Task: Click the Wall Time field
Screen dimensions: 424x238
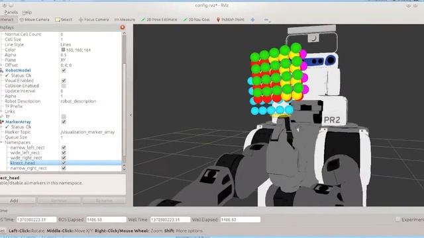Action: pyautogui.click(x=170, y=219)
